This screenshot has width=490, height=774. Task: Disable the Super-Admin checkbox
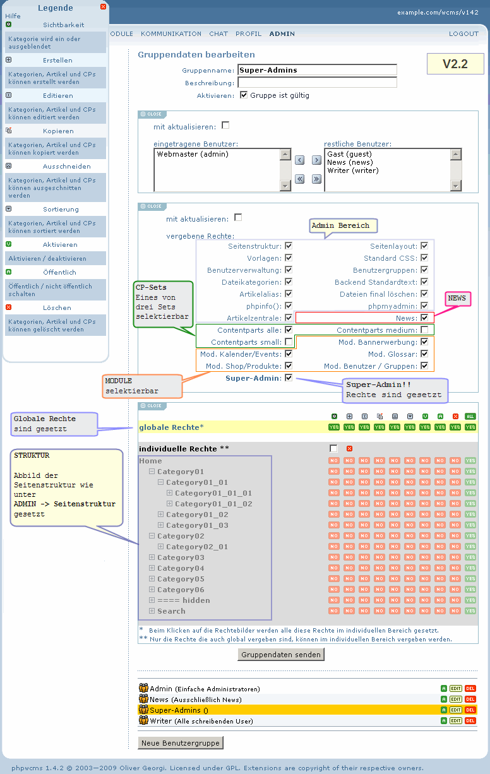289,378
